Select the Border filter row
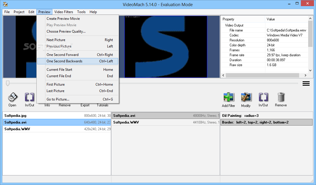 coord(267,122)
